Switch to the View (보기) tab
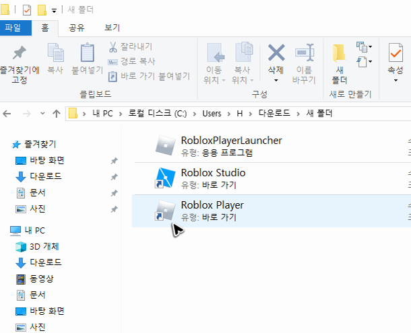 coord(113,28)
